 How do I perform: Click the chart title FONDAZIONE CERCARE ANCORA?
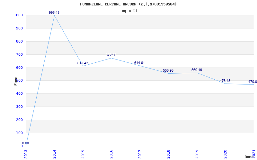tap(128, 4)
